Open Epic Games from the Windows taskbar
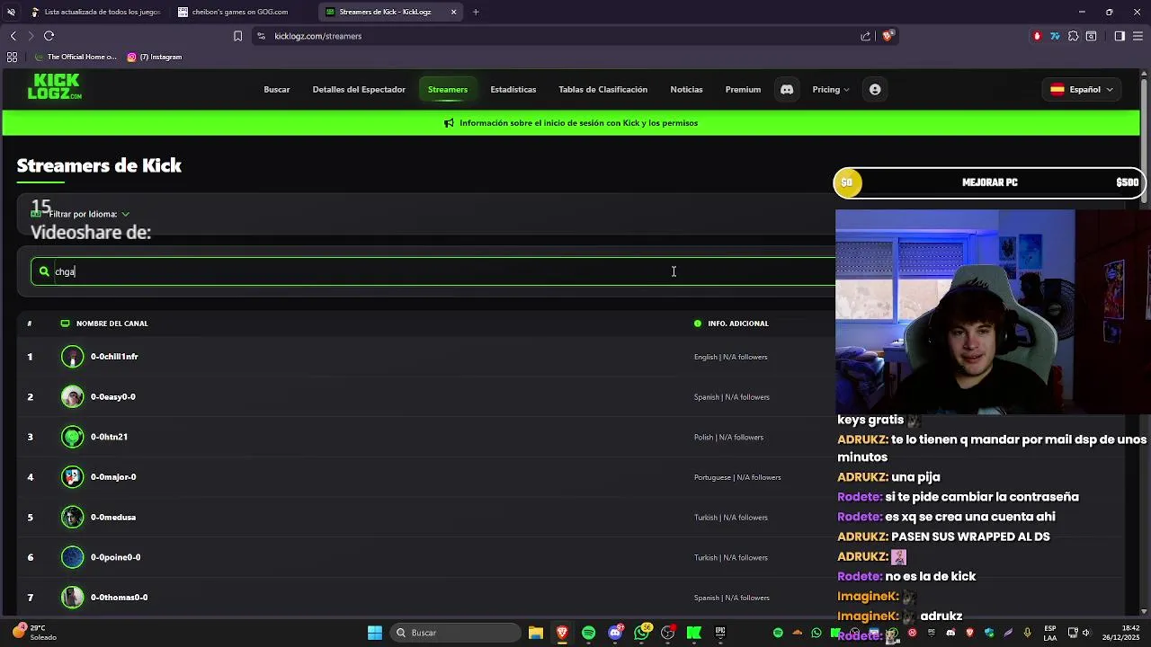Image resolution: width=1151 pixels, height=647 pixels. [x=720, y=633]
